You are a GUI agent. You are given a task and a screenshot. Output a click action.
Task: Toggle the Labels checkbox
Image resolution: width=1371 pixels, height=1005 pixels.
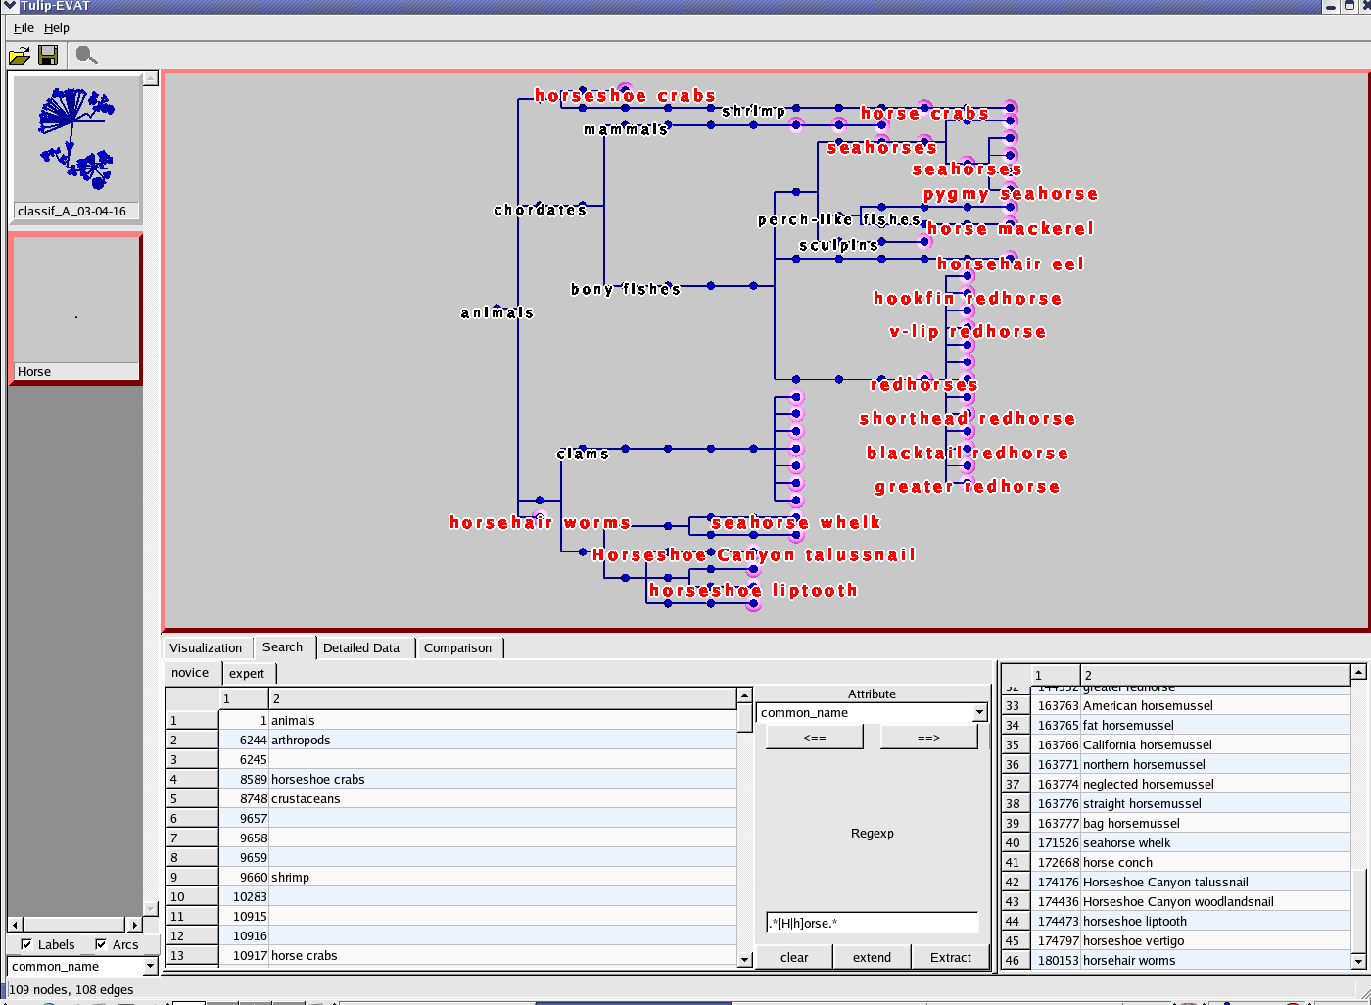[x=26, y=944]
